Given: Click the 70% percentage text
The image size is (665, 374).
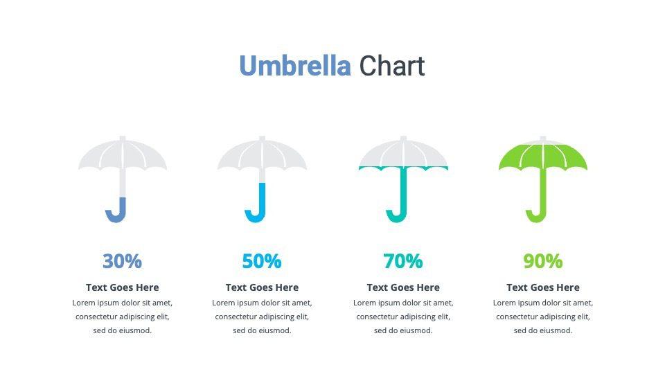Looking at the screenshot, I should 403,261.
